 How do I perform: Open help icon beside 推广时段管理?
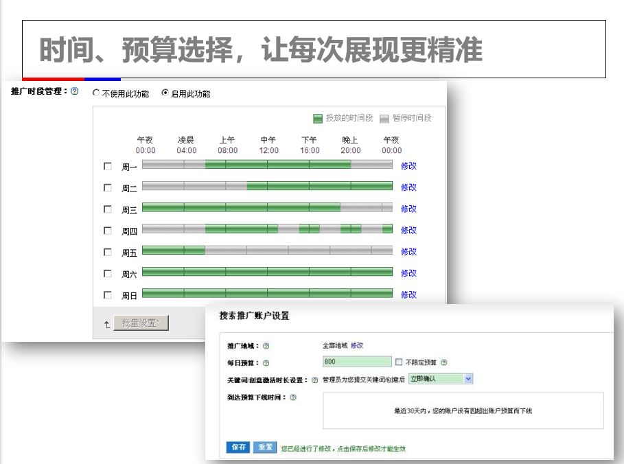[74, 91]
